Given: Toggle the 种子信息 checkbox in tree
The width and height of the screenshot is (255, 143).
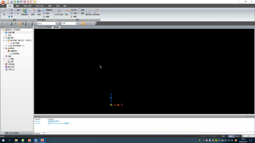Looking at the screenshot, I should (x=9, y=43).
